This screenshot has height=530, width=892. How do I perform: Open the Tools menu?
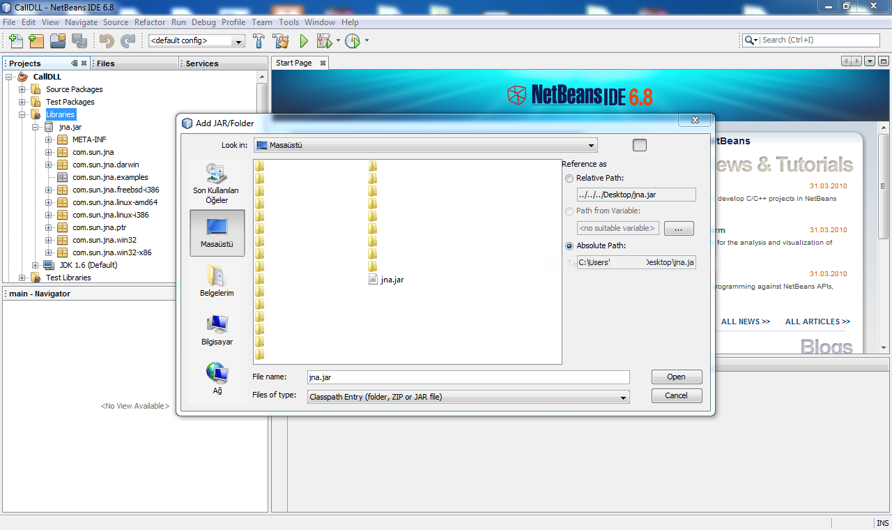point(289,22)
